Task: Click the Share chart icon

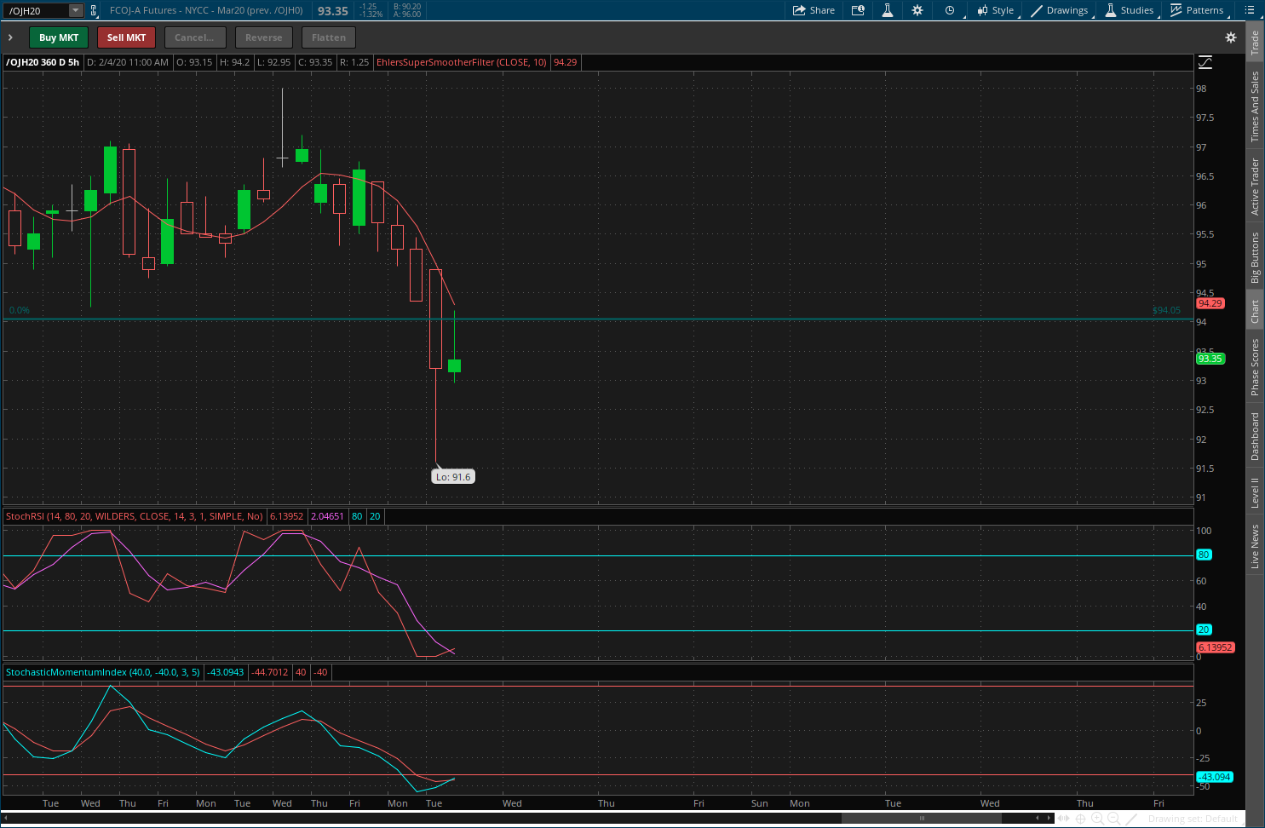Action: pos(813,10)
